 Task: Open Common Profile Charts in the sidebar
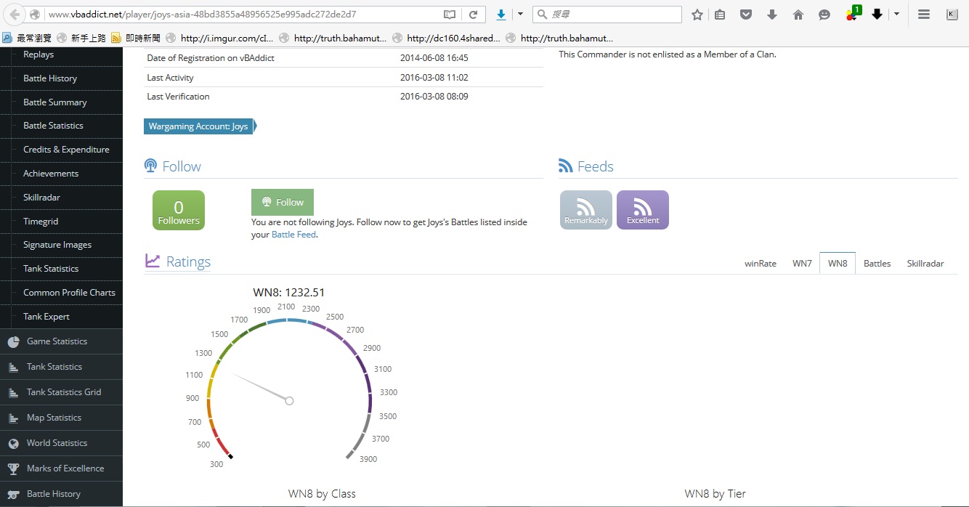click(x=69, y=293)
